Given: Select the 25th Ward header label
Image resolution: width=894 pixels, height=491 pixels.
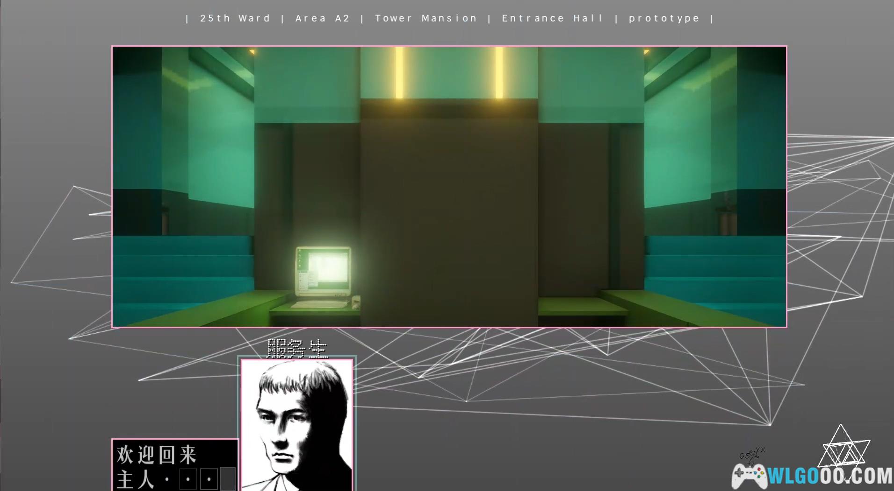Looking at the screenshot, I should point(235,19).
